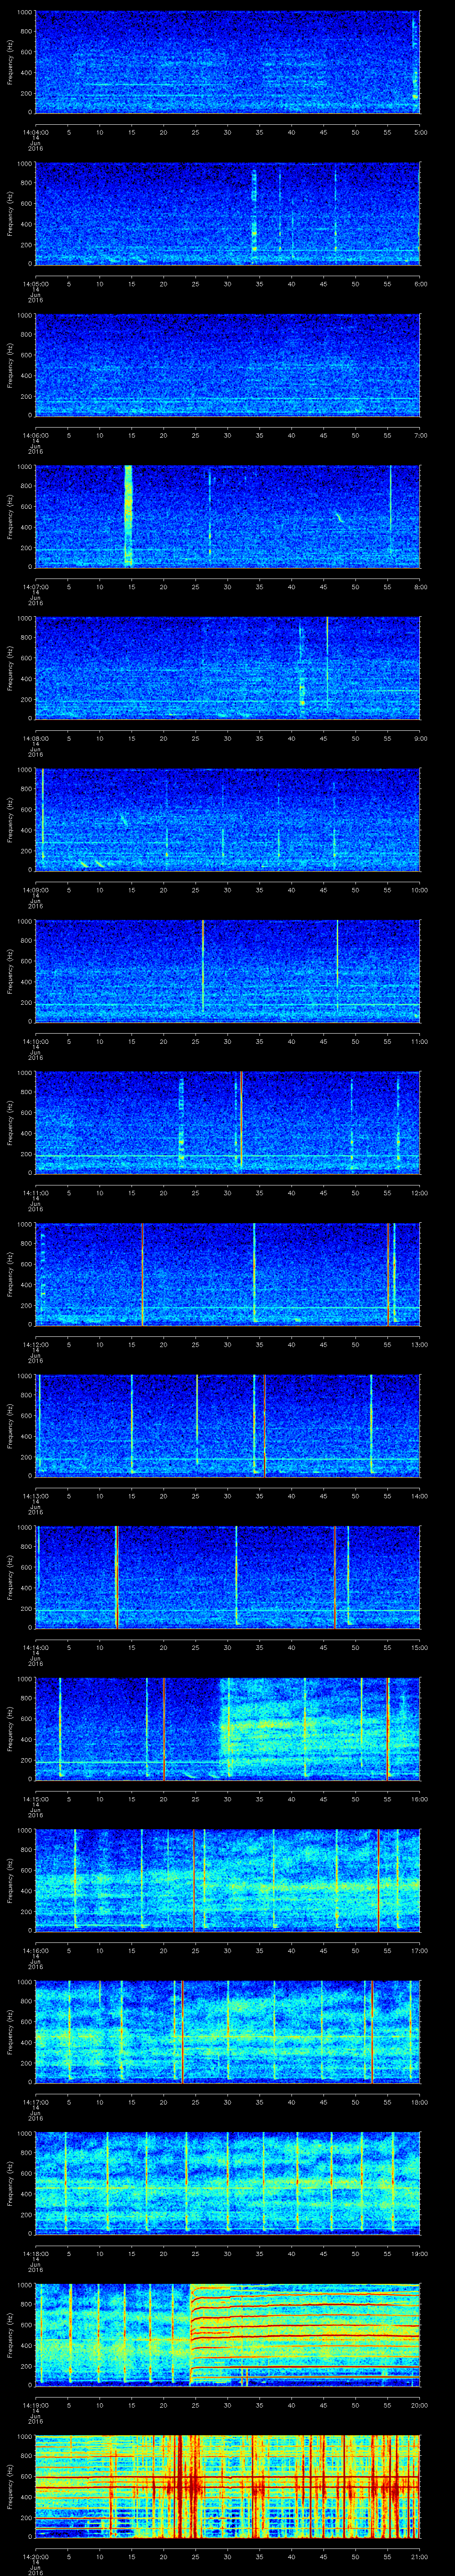This screenshot has width=455, height=2576.
Task: Click the 14:12:00 time axis label
Action: (36, 1344)
